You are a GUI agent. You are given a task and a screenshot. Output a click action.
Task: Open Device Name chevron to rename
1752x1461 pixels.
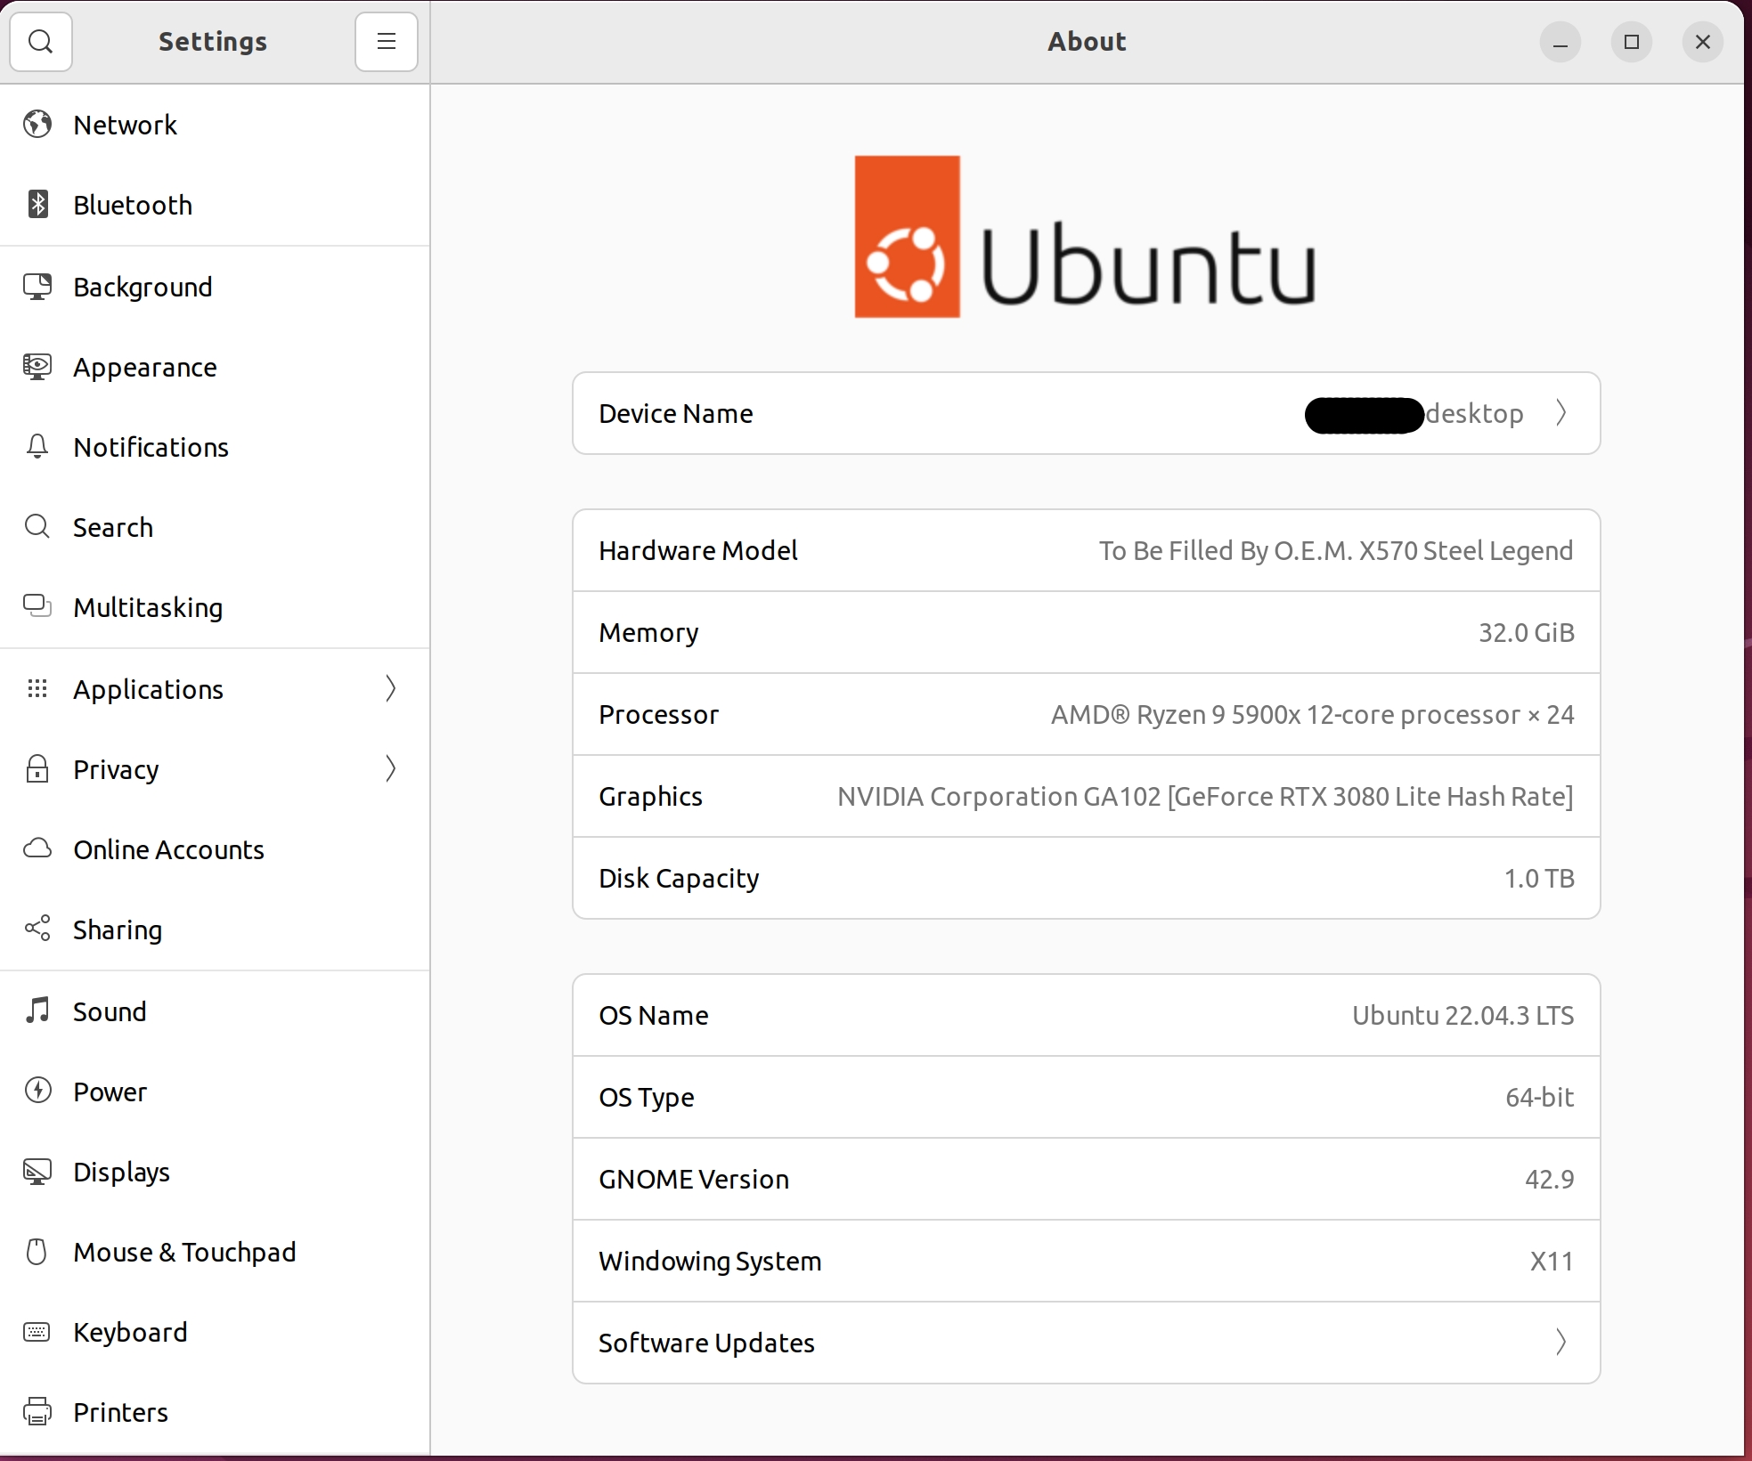click(x=1561, y=413)
